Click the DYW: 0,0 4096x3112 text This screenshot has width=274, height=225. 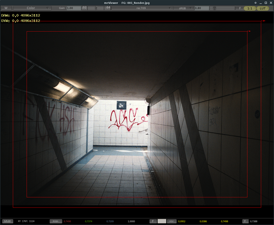tap(21, 21)
